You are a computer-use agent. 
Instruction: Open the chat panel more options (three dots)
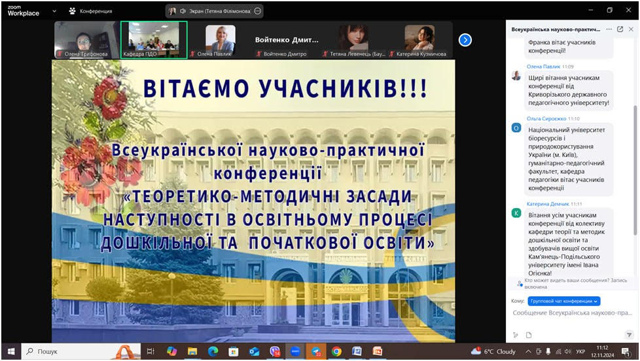[609, 29]
